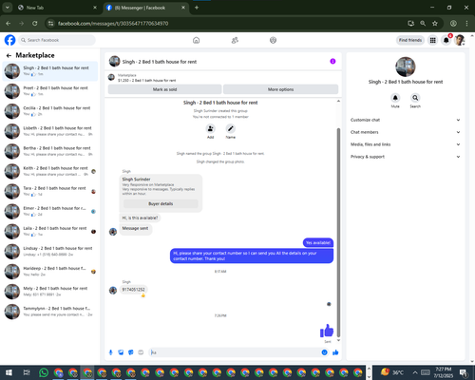Open the Lisbeth - 2 Bed 1 bath conversation
The image size is (475, 380).
(50, 131)
